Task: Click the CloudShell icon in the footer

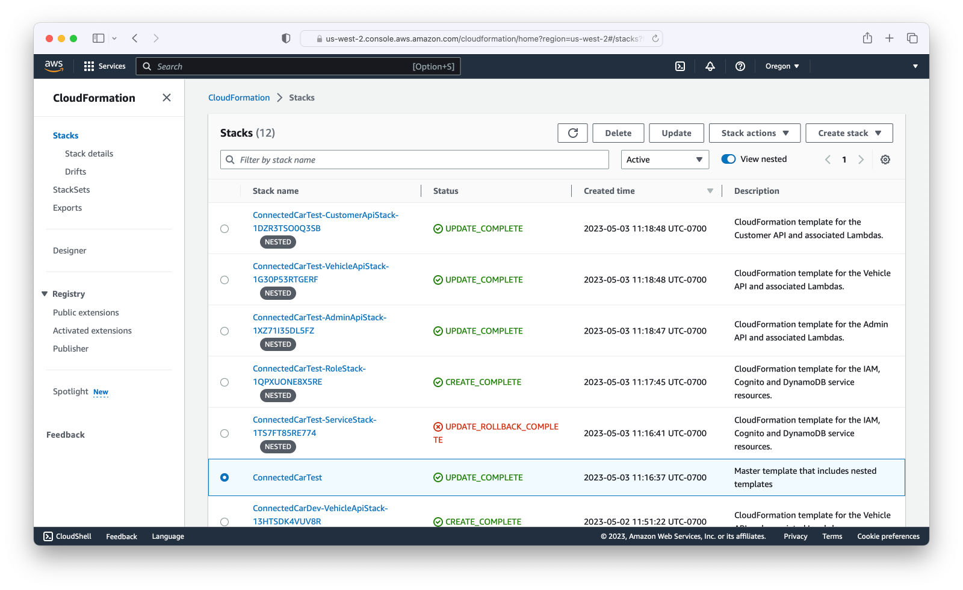Action: [x=48, y=536]
